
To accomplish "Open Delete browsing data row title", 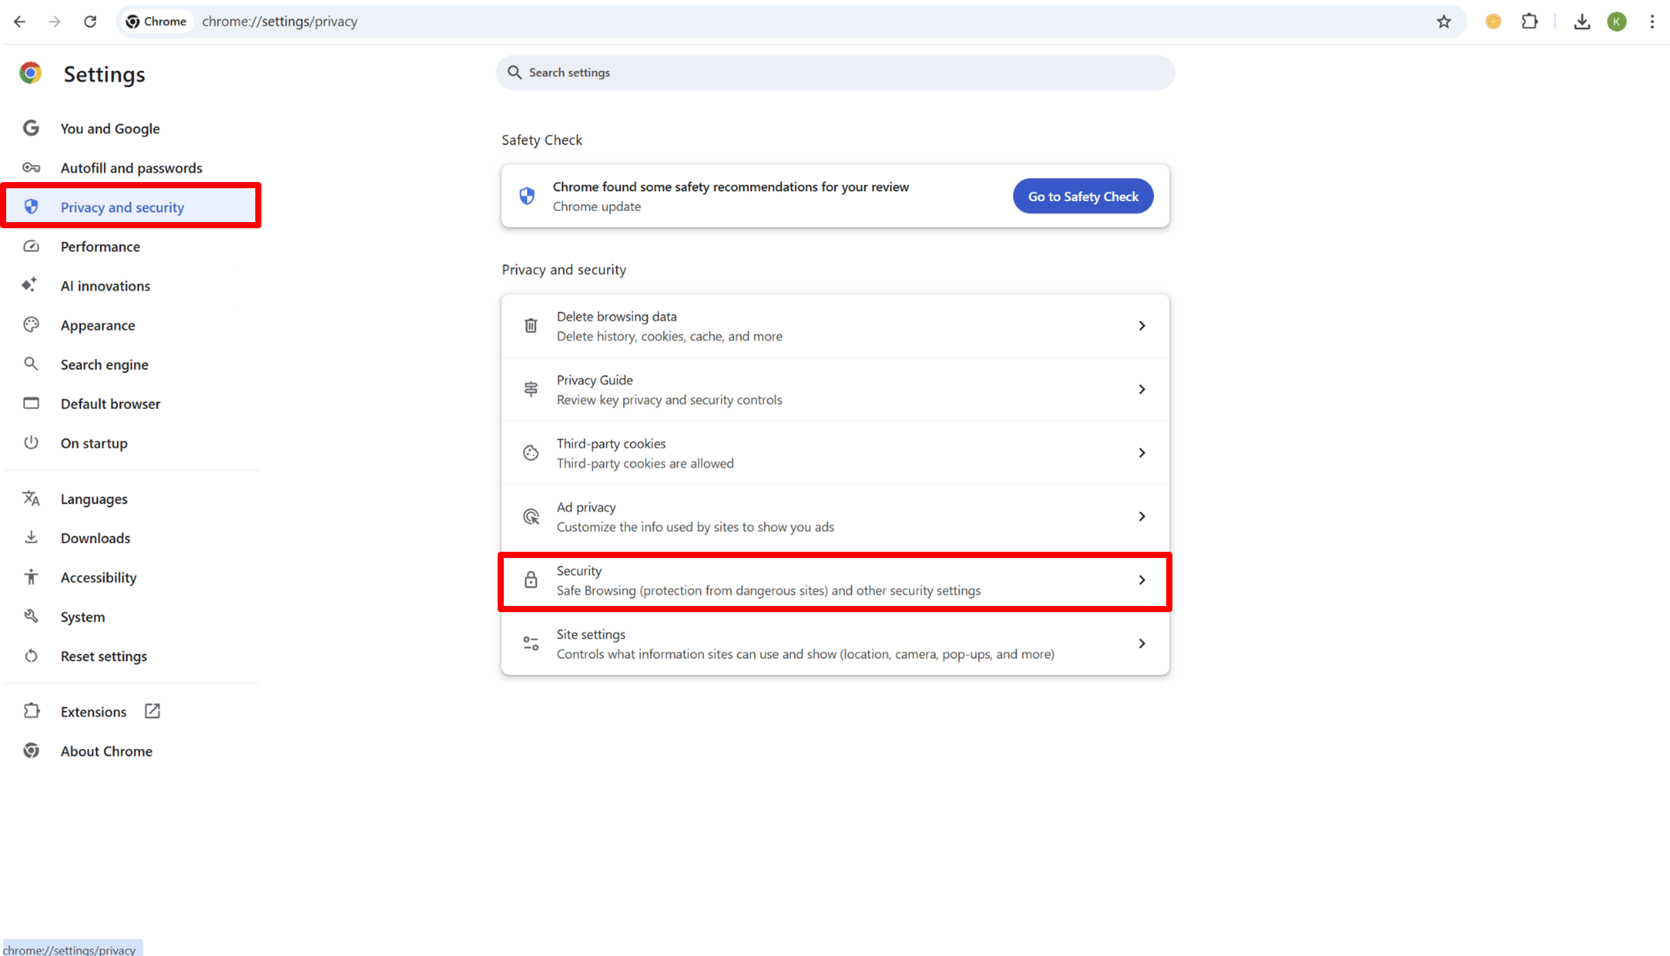I will point(616,316).
